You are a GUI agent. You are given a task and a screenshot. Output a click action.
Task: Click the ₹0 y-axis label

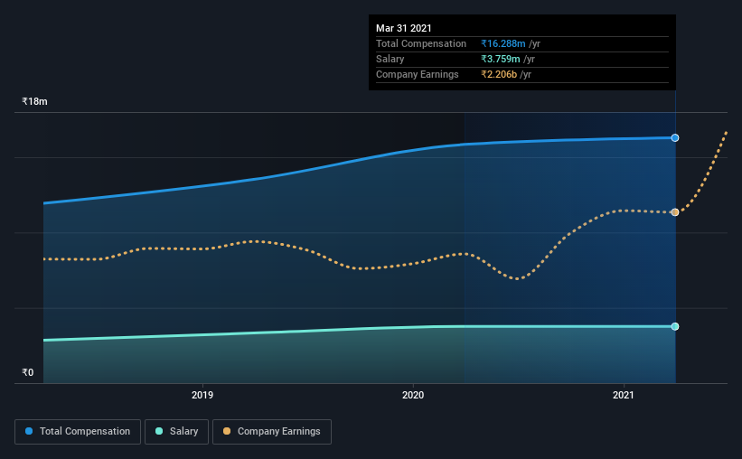click(27, 372)
